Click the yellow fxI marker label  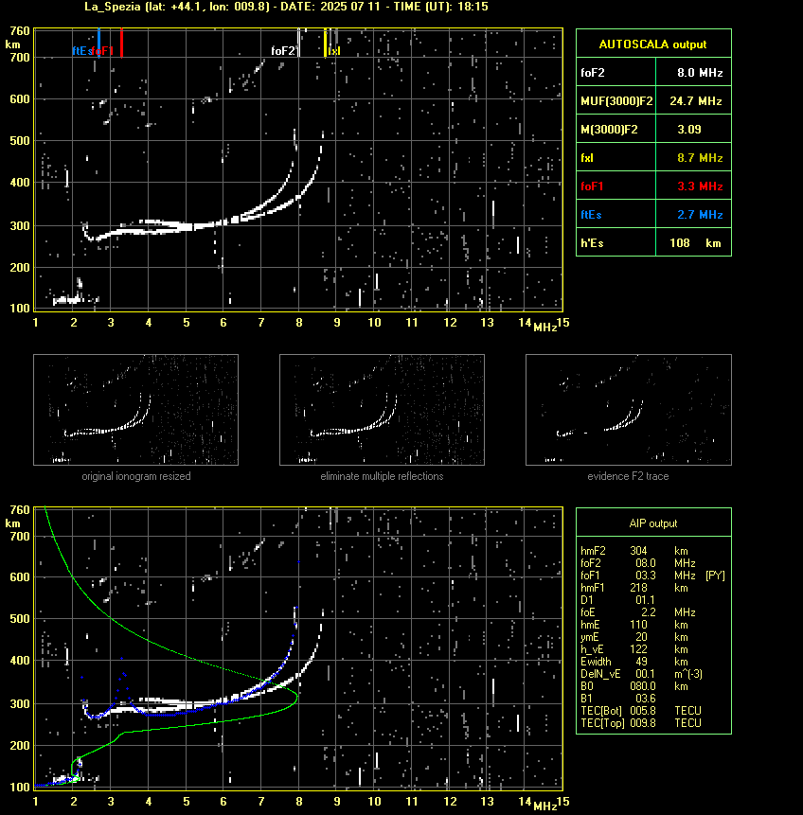(x=334, y=51)
